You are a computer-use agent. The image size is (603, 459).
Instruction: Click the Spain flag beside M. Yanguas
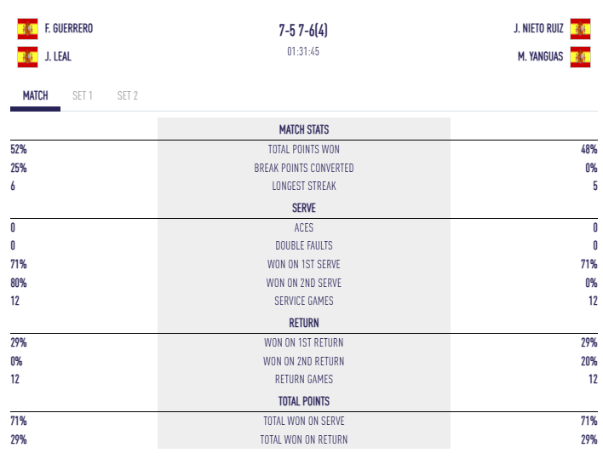[x=580, y=58]
